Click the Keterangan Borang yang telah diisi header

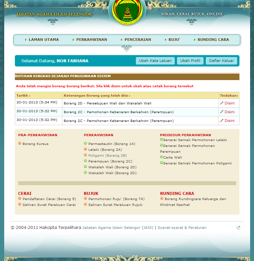(x=140, y=95)
